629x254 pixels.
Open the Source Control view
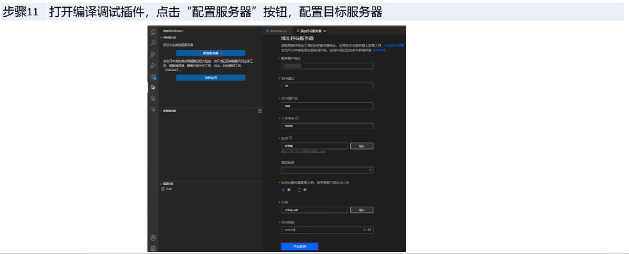pos(153,54)
